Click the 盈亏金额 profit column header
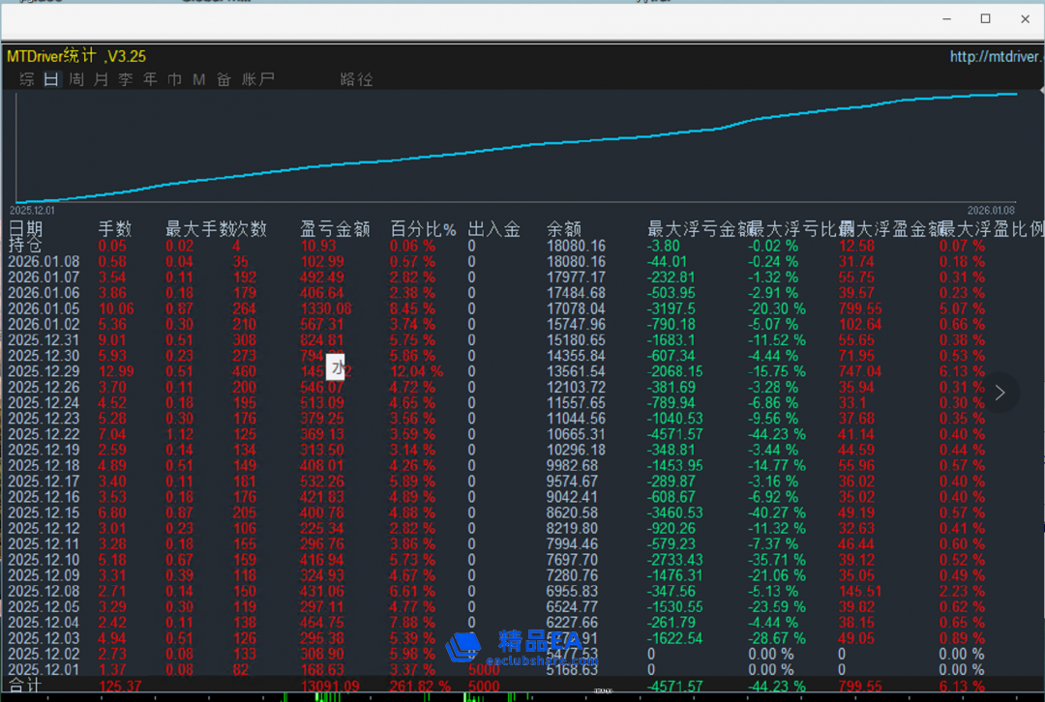Screen dimensions: 1045x702 click(335, 229)
